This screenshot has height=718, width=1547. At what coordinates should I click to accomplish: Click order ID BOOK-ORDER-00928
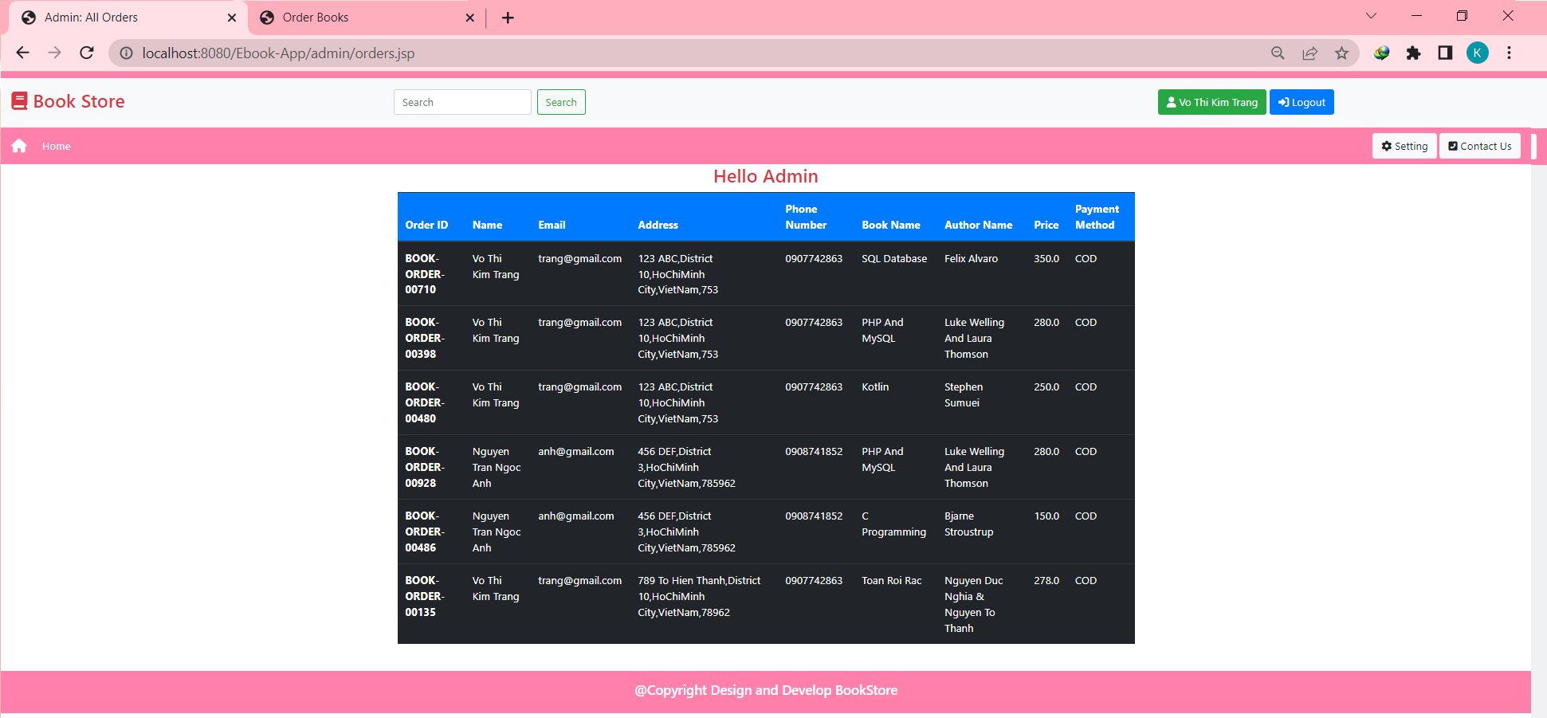[425, 467]
